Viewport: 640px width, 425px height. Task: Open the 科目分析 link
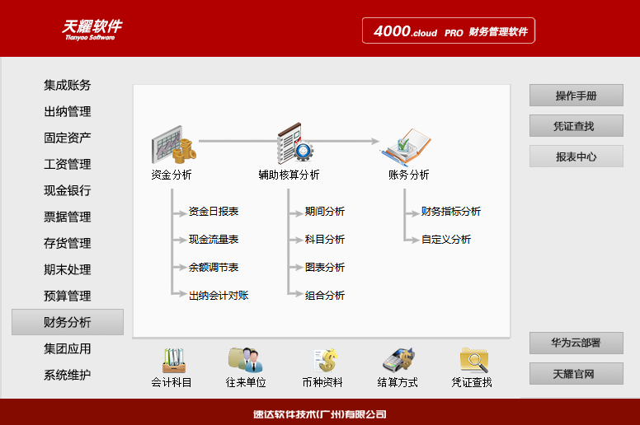325,240
